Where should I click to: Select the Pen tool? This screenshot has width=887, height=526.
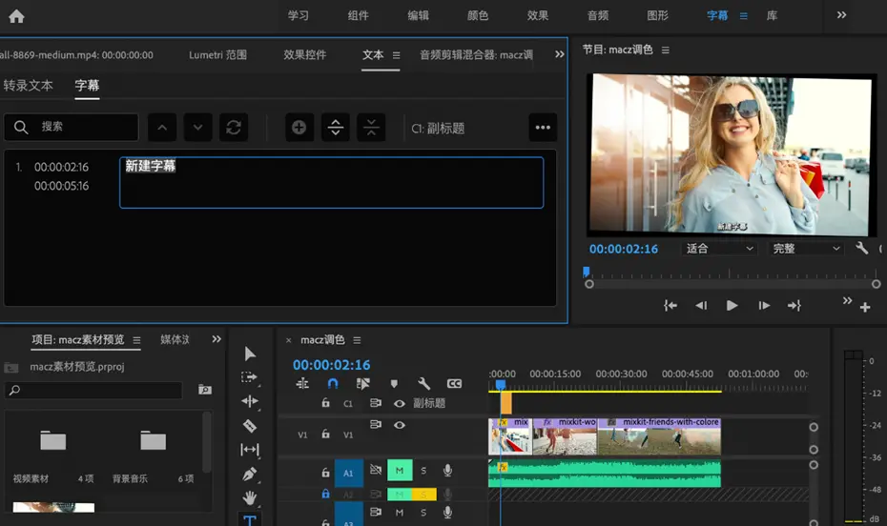[250, 474]
